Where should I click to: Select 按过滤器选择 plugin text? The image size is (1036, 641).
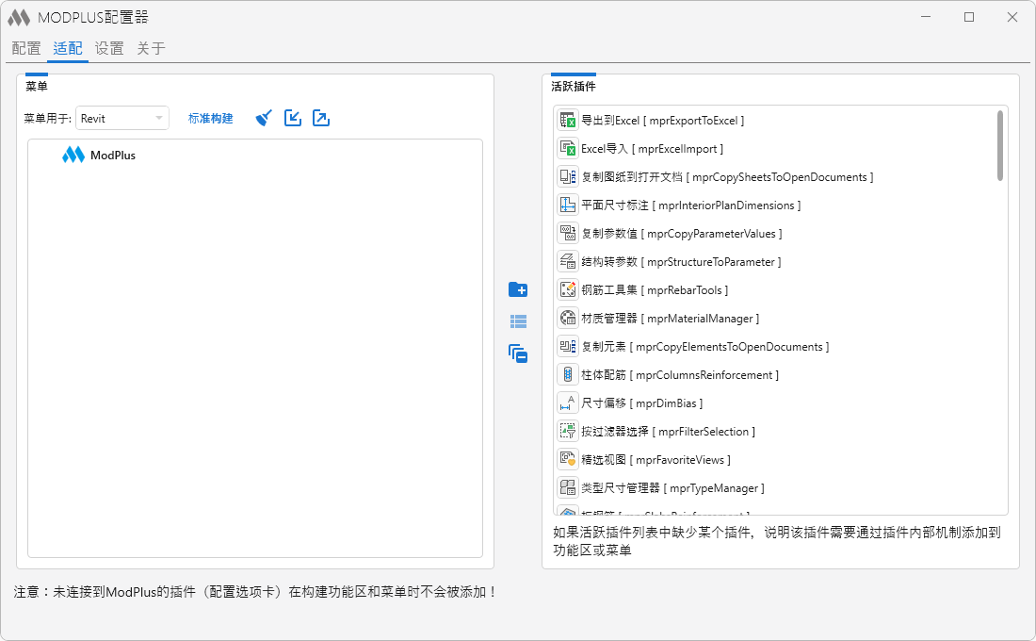pyautogui.click(x=668, y=432)
